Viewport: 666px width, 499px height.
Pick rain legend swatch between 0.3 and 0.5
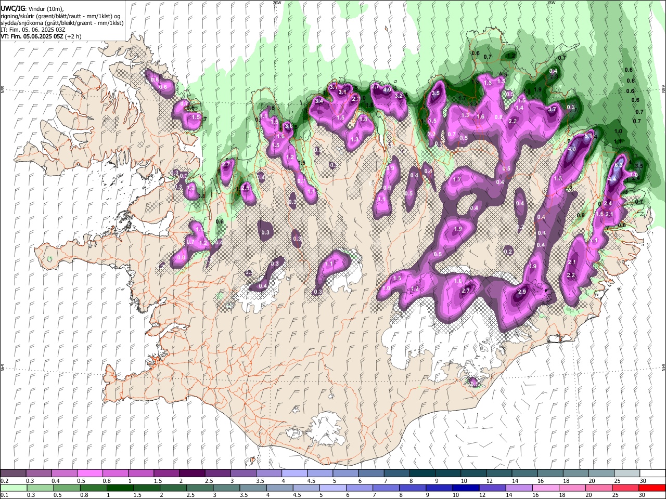click(40, 488)
